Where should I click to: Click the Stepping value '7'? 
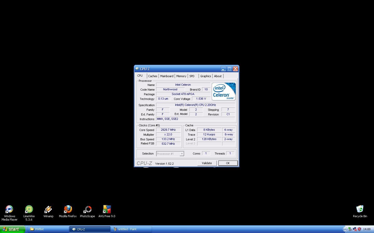[x=228, y=110]
